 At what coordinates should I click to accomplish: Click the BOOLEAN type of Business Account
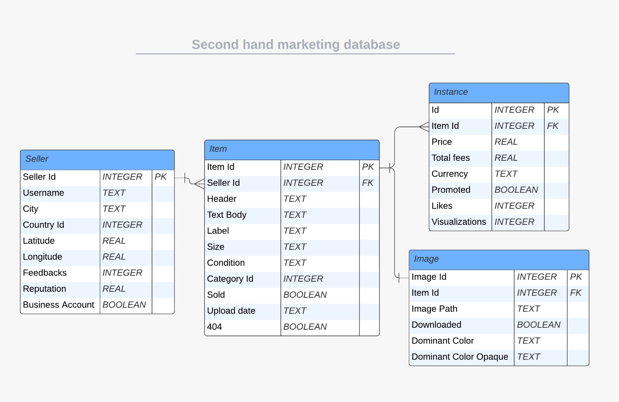[x=124, y=305]
